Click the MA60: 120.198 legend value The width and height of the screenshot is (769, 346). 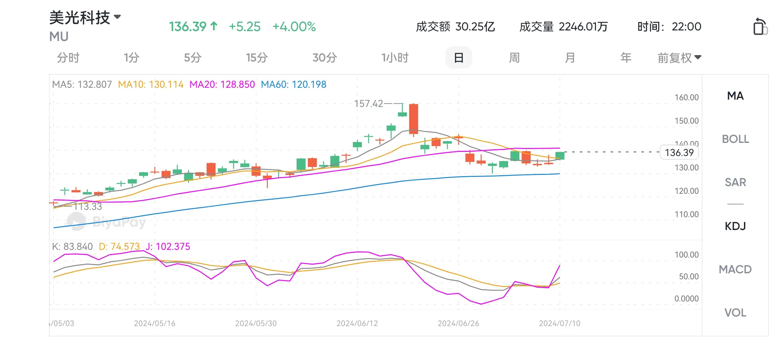(294, 85)
